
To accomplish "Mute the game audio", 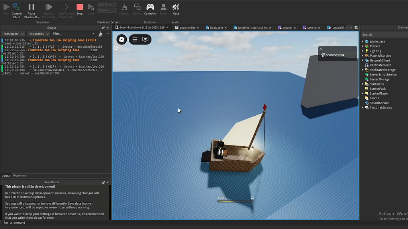I will tap(175, 9).
